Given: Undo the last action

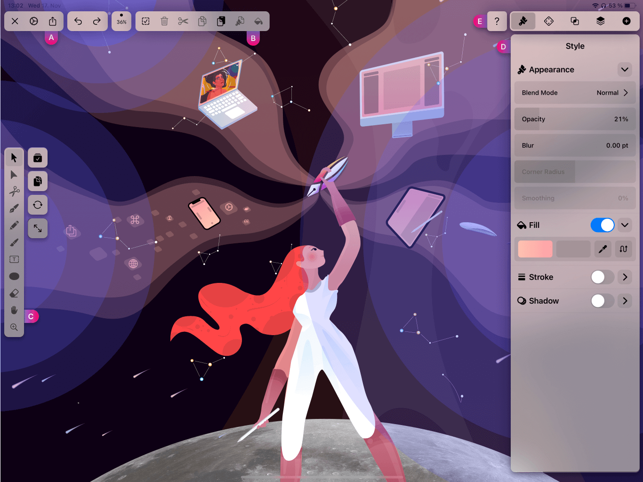Looking at the screenshot, I should 78,21.
